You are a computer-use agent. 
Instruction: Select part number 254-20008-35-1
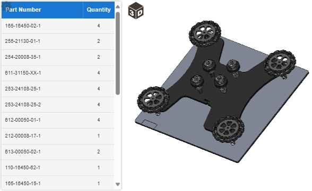(x=23, y=57)
